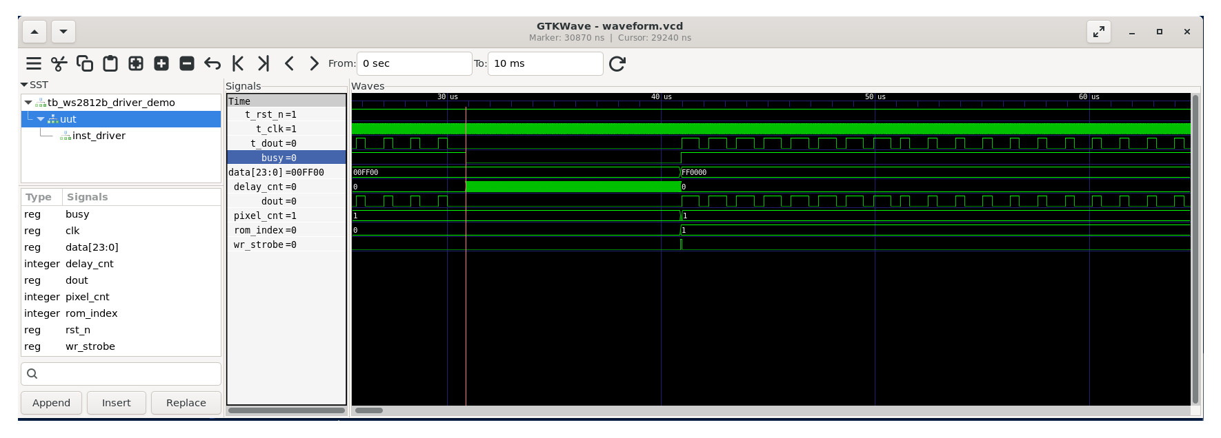Click the Undo zoom arrow icon
This screenshot has width=1221, height=438.
pos(212,64)
